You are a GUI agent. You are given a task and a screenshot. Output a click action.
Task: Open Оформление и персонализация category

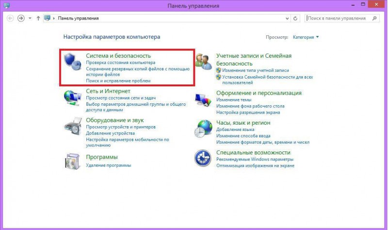(259, 93)
